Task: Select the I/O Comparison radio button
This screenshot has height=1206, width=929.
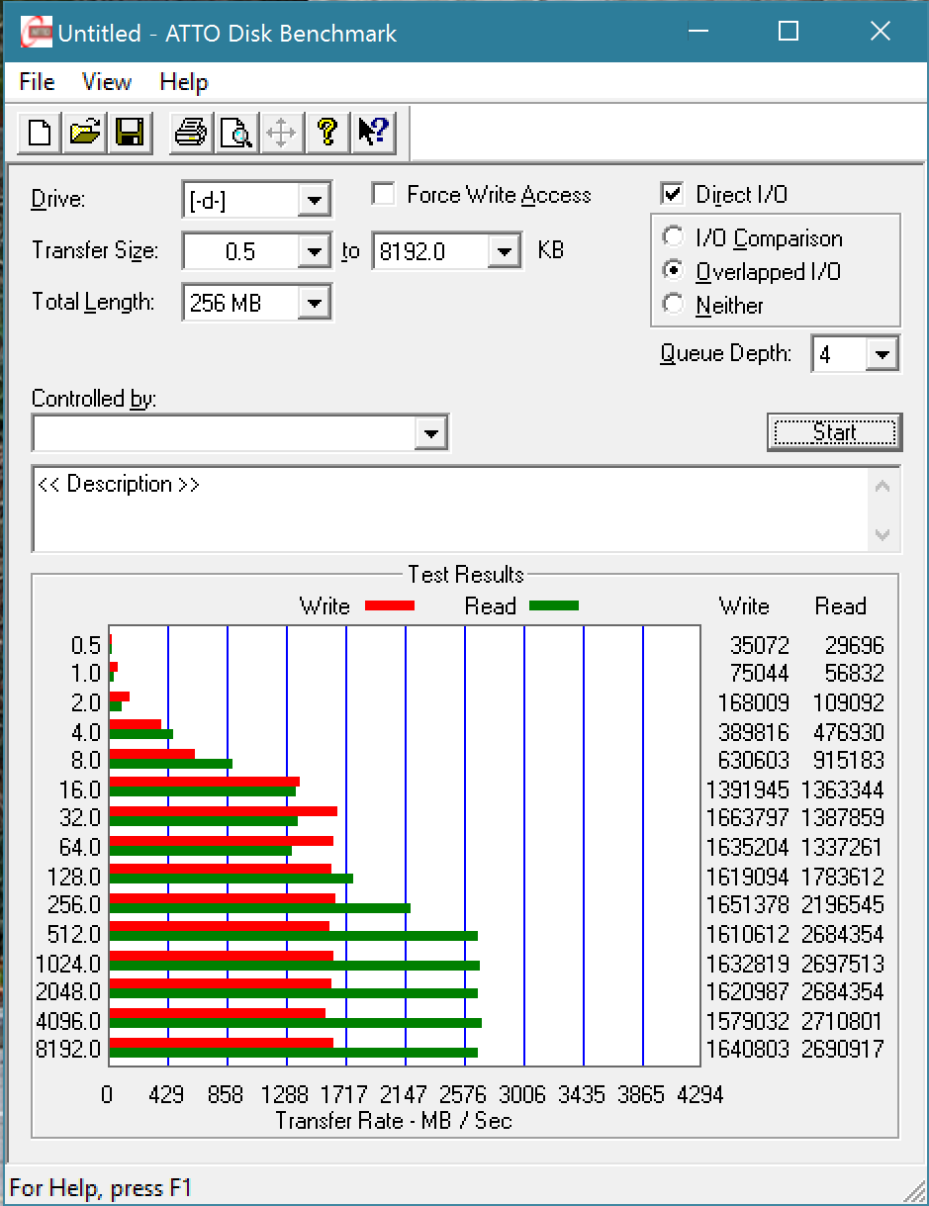Action: click(x=674, y=237)
